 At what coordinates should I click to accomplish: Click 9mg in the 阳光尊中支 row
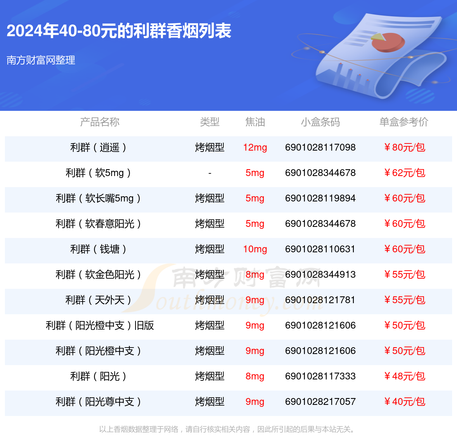(255, 402)
